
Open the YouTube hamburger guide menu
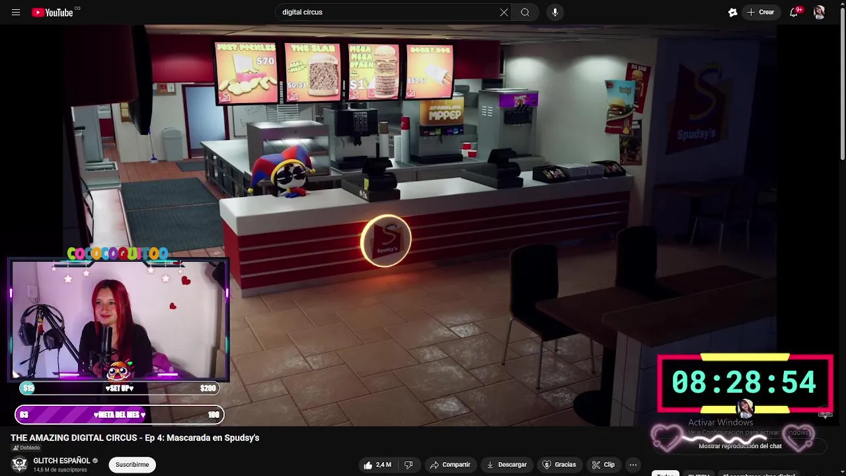click(x=16, y=13)
